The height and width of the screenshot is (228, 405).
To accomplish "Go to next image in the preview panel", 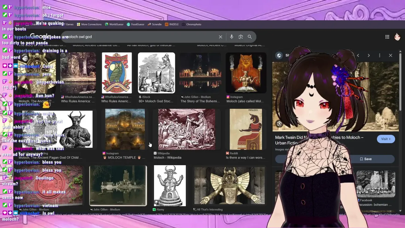I will pyautogui.click(x=369, y=55).
